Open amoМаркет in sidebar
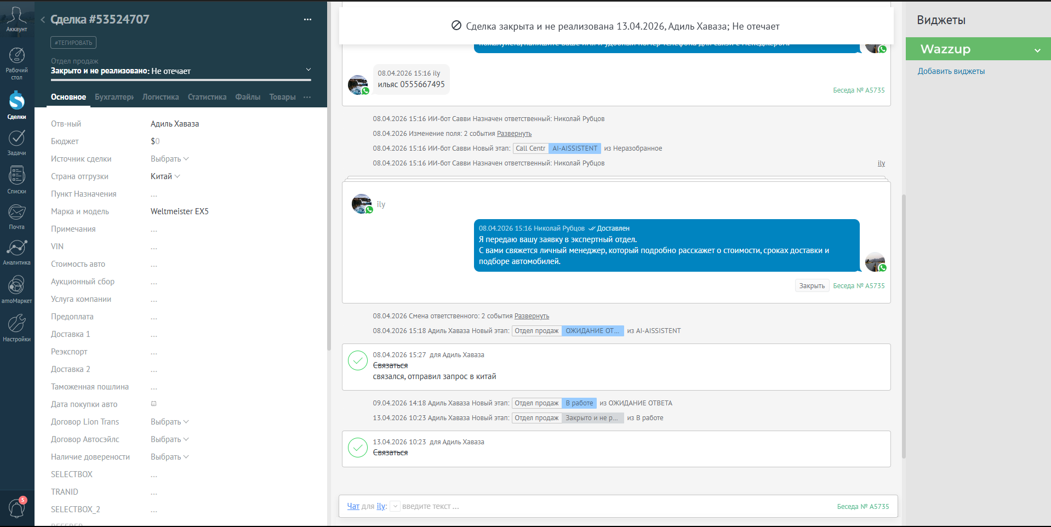The width and height of the screenshot is (1051, 527). 16,289
